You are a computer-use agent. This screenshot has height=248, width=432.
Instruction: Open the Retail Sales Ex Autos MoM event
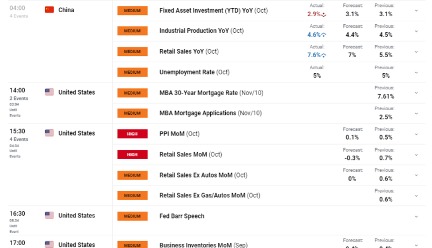pos(203,175)
